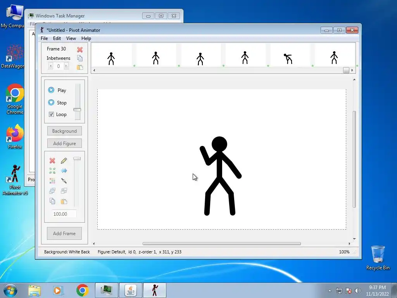
Task: Click 'Background: White Back' status text
Action: click(x=67, y=251)
